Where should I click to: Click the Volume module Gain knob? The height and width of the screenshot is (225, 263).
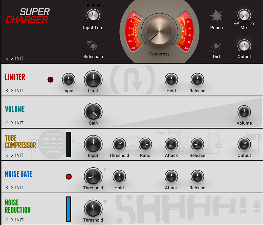tap(93, 112)
